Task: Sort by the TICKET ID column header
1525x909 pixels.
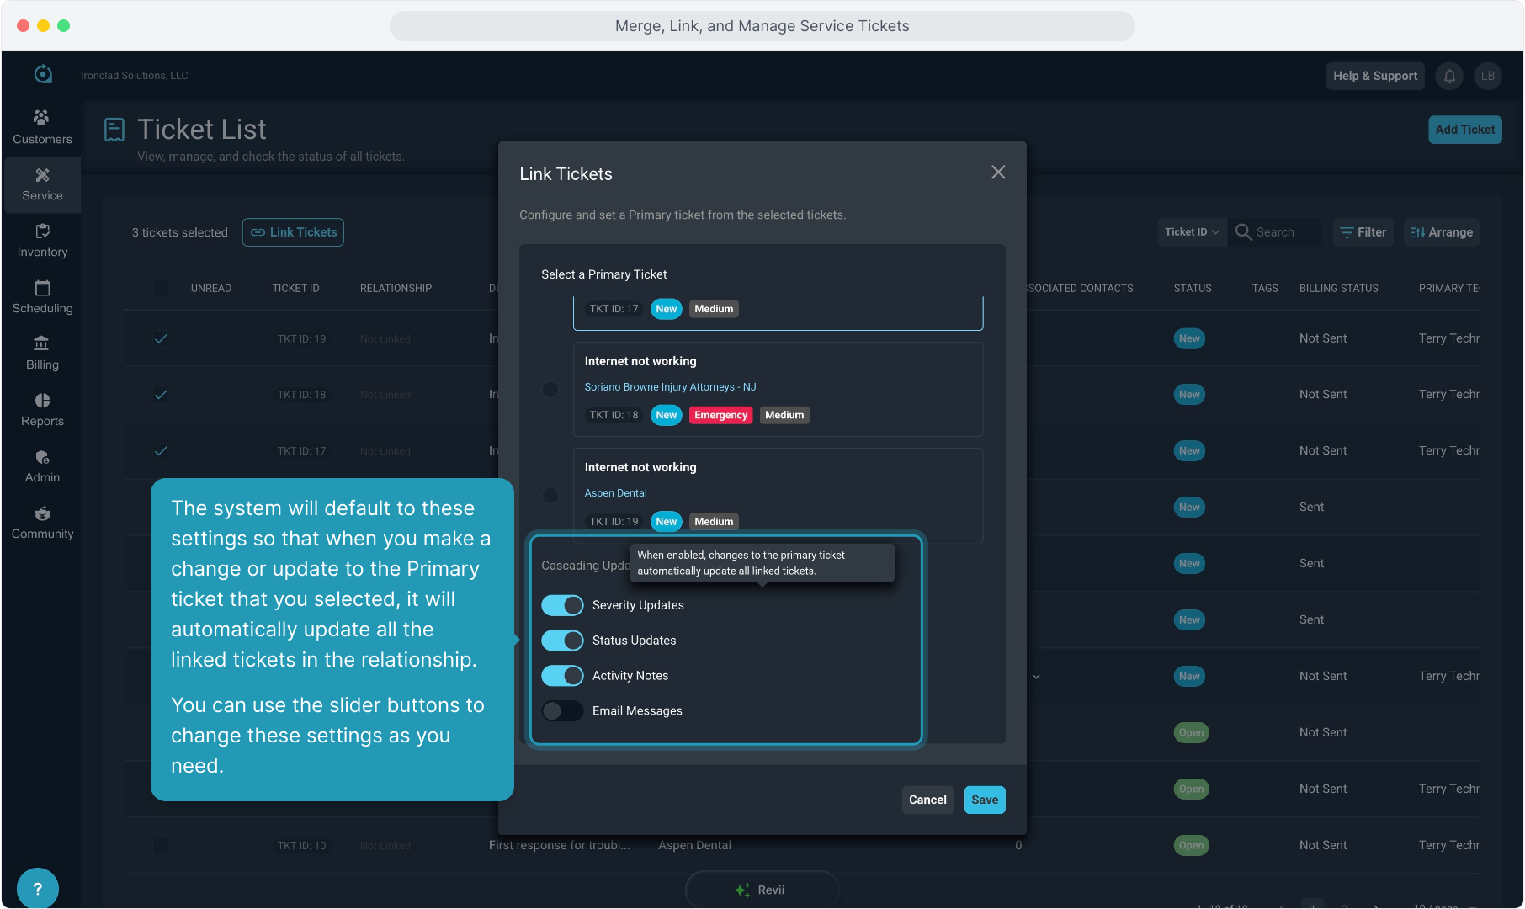Action: pyautogui.click(x=295, y=289)
